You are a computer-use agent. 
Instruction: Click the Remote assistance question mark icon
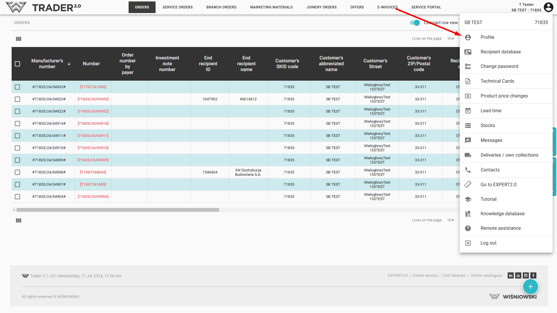468,228
